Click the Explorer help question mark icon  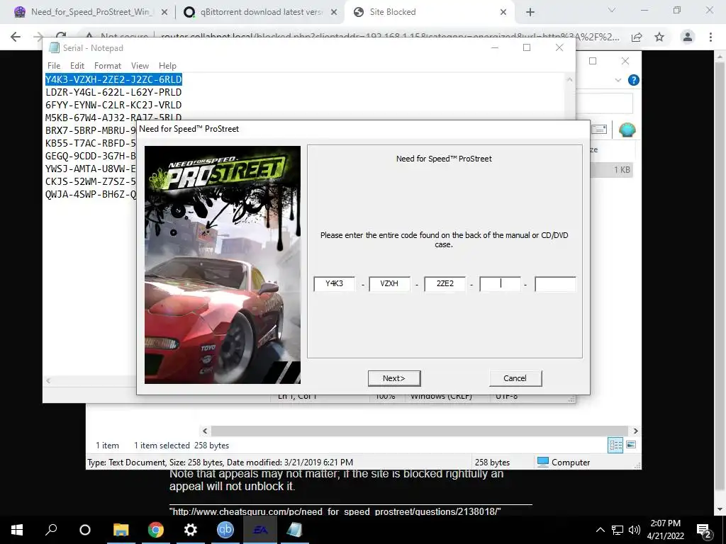pyautogui.click(x=633, y=80)
